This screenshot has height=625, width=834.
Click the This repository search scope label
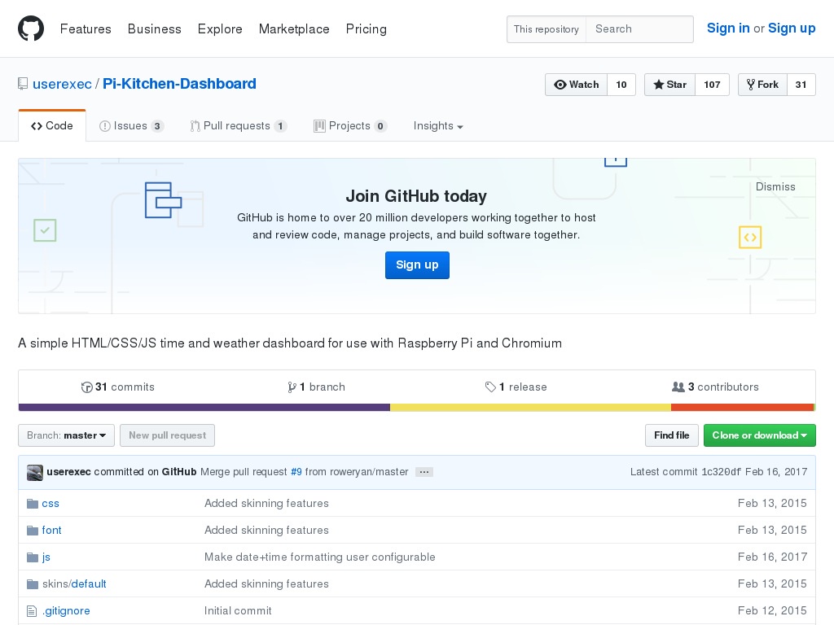point(546,29)
